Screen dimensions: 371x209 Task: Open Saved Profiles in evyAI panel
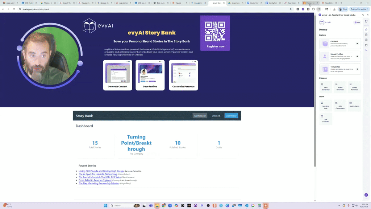click(x=340, y=56)
